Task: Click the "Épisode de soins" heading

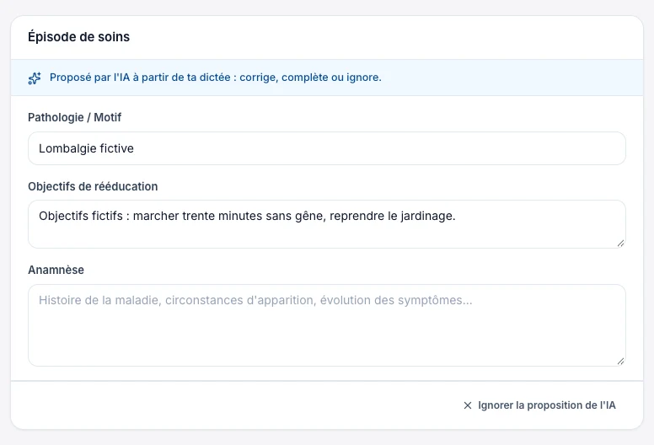Action: pos(79,37)
